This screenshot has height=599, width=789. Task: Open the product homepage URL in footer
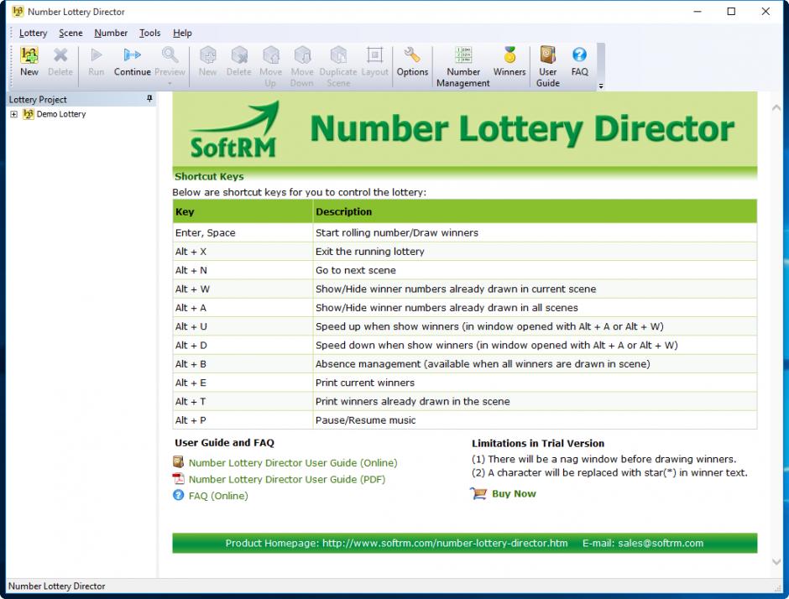coord(445,543)
